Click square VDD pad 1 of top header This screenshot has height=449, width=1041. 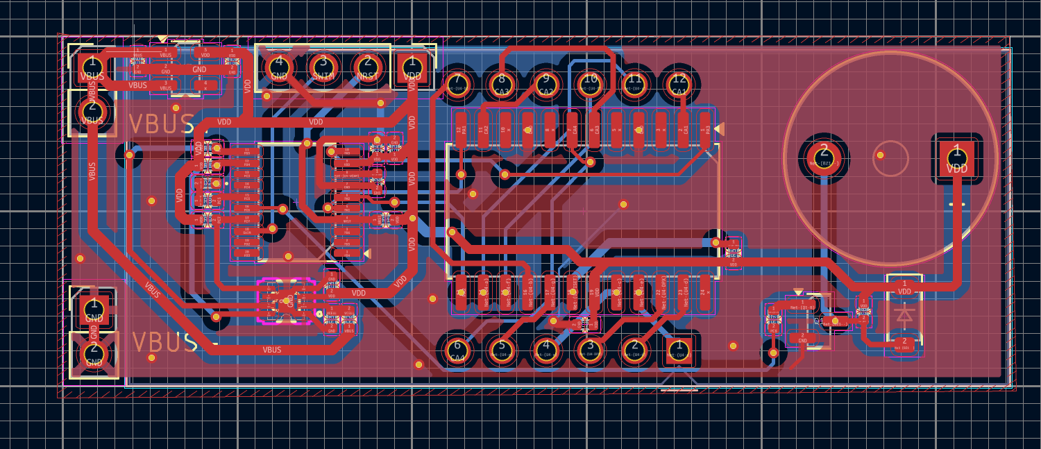coord(412,68)
